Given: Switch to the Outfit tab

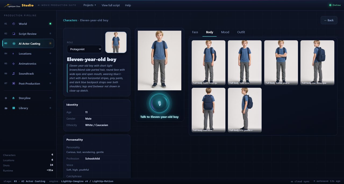Looking at the screenshot, I should (241, 32).
